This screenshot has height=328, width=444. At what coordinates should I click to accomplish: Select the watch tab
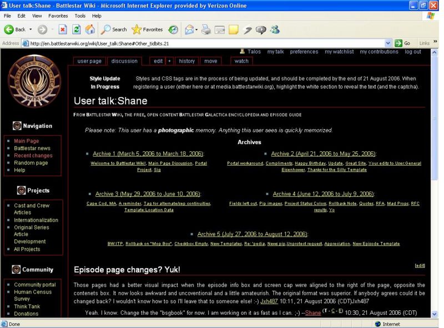pyautogui.click(x=241, y=61)
